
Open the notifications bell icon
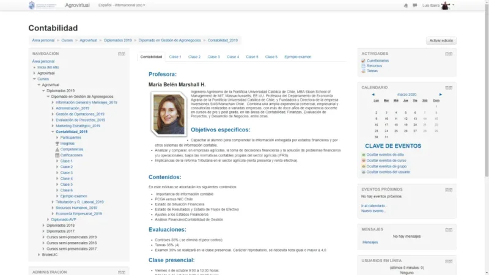pyautogui.click(x=405, y=5)
